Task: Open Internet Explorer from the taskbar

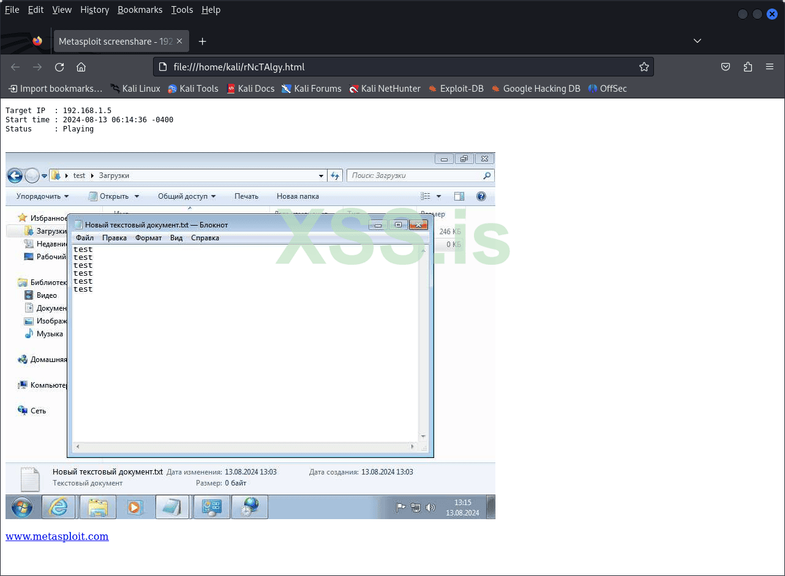Action: tap(59, 507)
